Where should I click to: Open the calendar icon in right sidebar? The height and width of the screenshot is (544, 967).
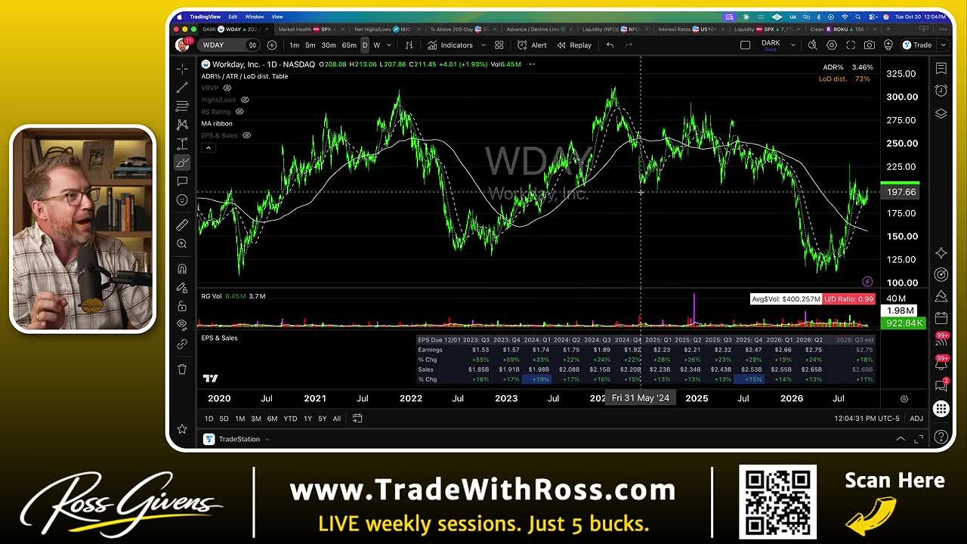click(x=941, y=318)
